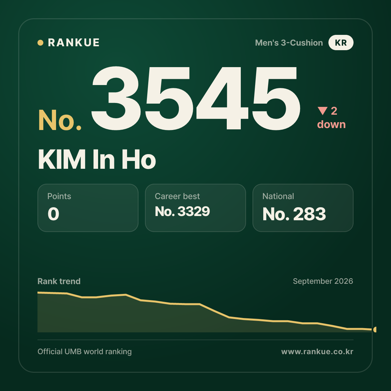Click the end point of the trend line
The image size is (391, 391).
point(375,329)
